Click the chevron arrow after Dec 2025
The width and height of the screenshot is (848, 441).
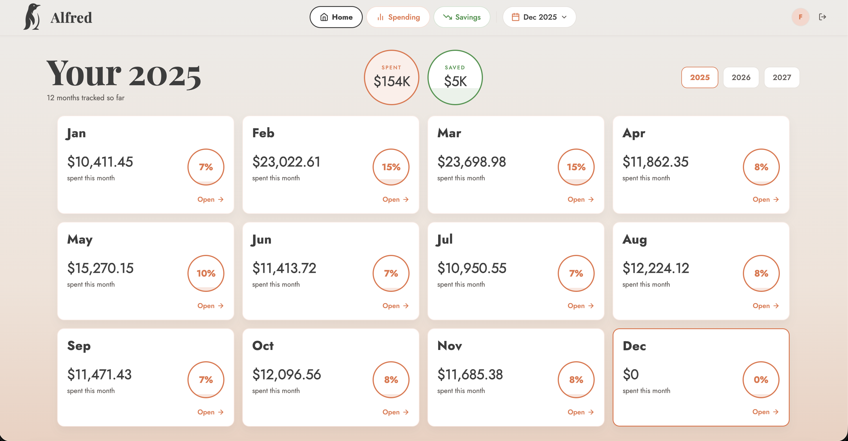coord(564,17)
